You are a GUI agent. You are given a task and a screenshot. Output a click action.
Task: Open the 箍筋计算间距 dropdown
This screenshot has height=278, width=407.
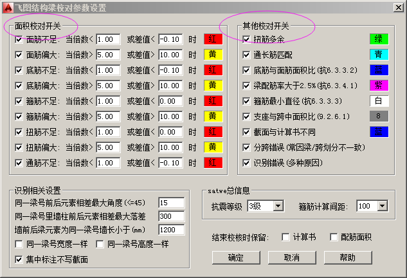(383, 206)
